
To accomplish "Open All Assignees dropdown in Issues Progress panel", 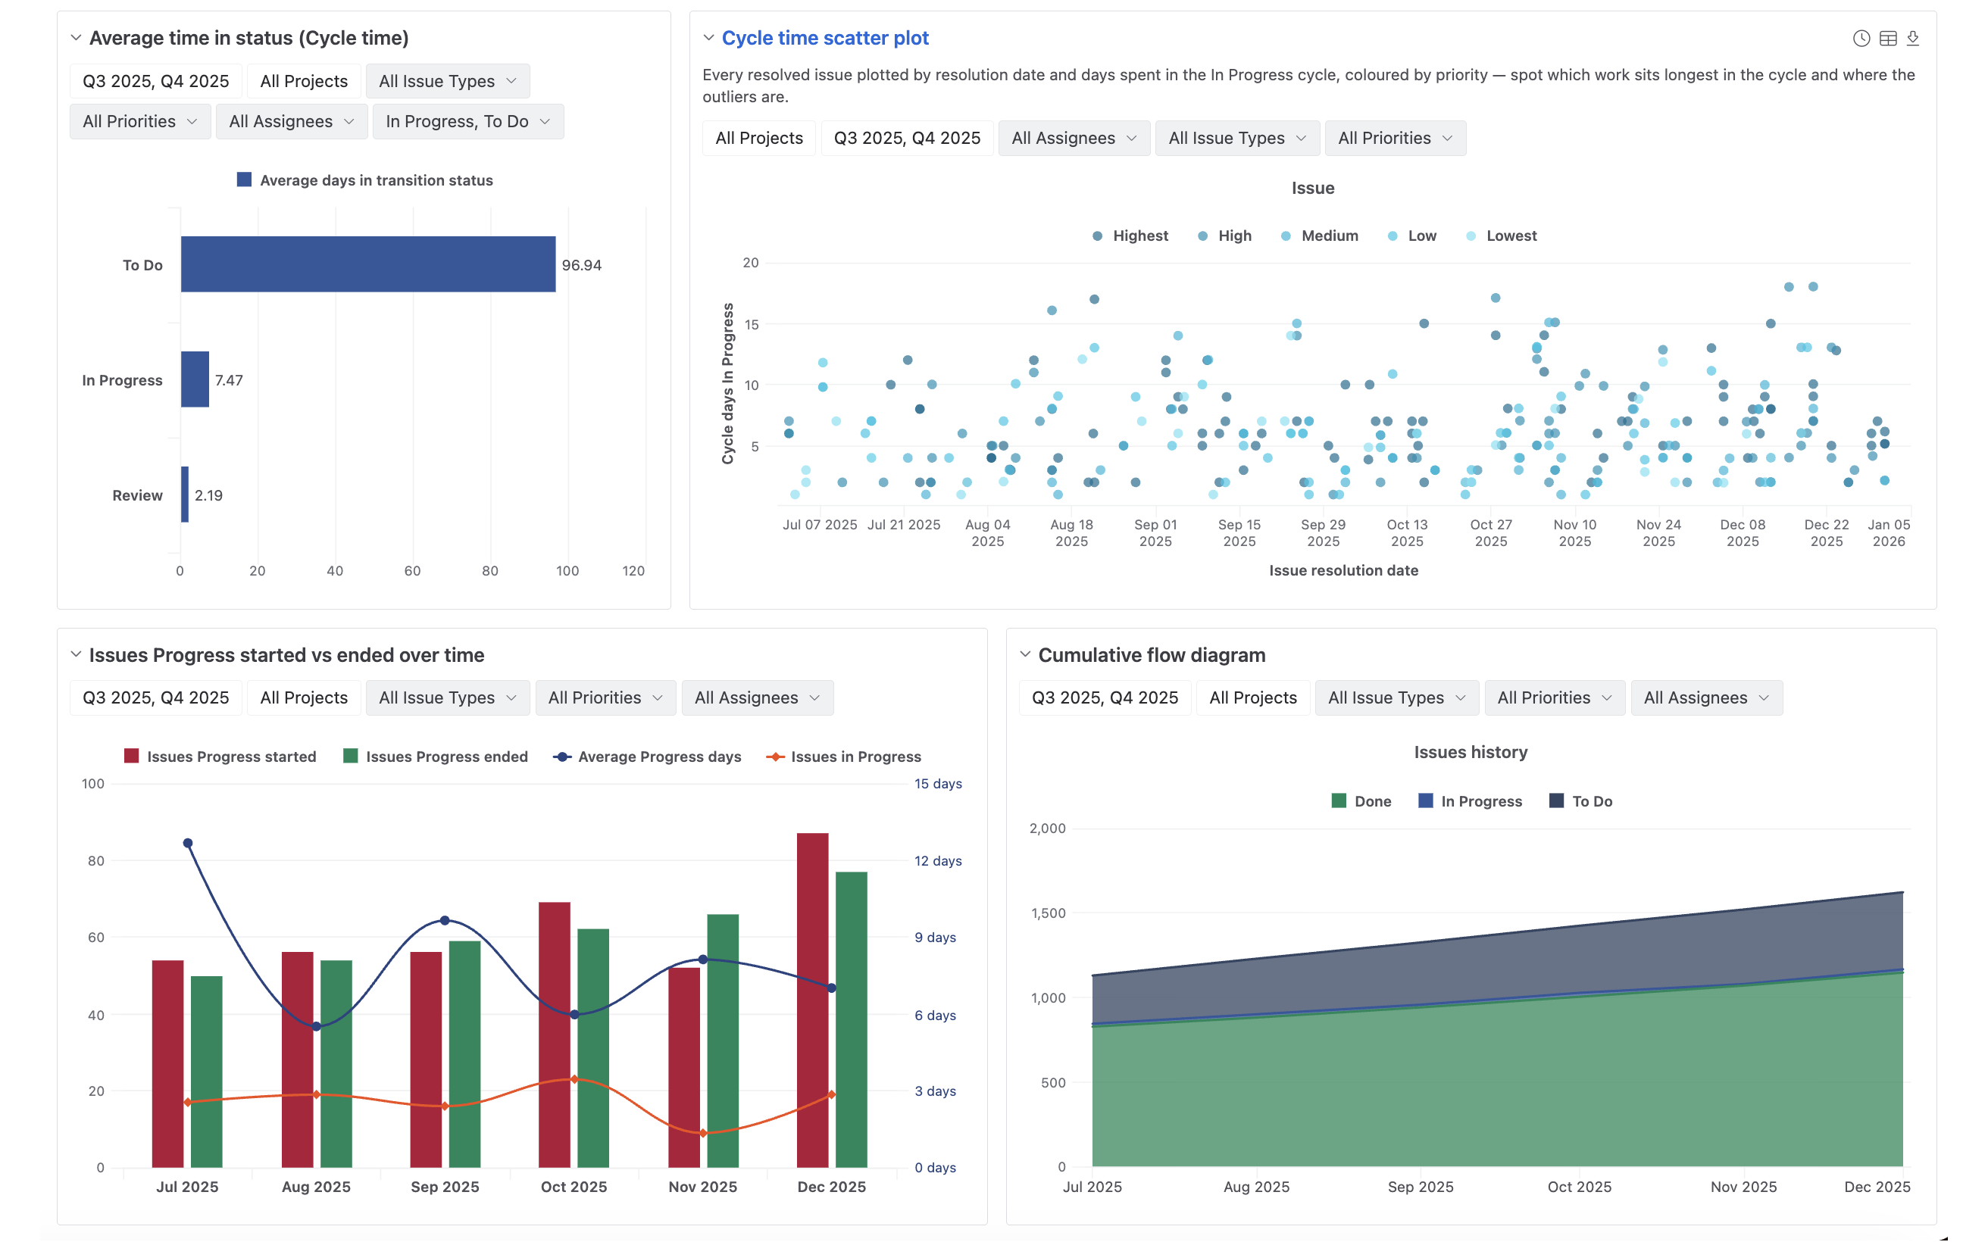I will (757, 697).
